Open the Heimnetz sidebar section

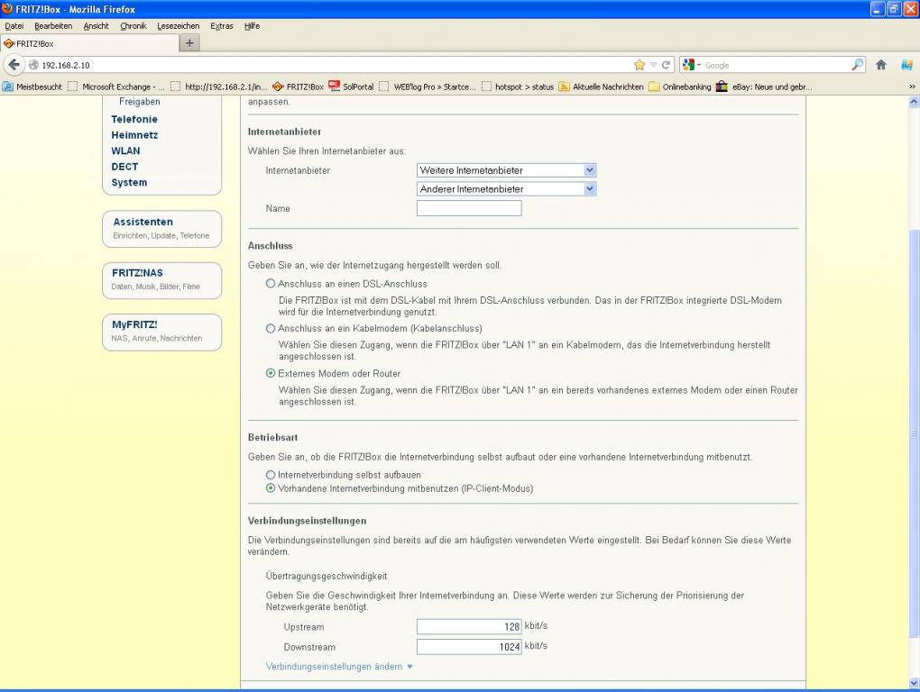coord(134,135)
